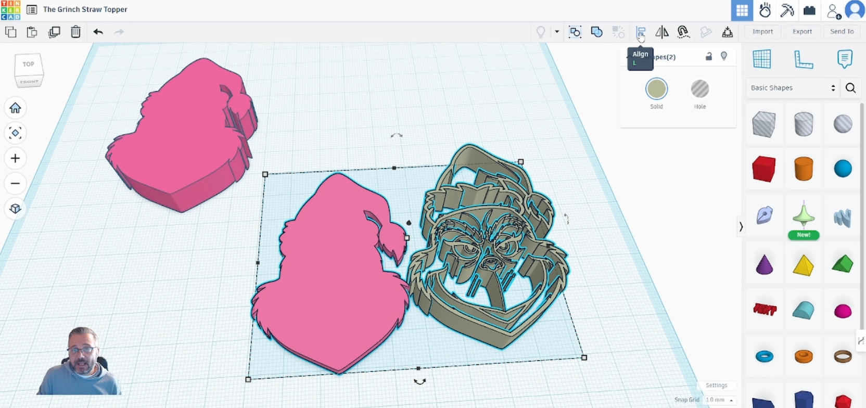Set the selection to Hole
866x408 pixels.
(x=699, y=90)
